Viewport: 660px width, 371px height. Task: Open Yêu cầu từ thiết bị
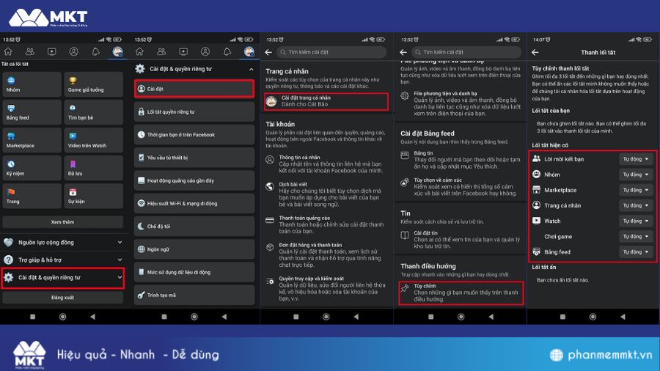(x=194, y=158)
